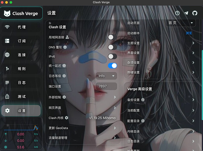Open 外部控制 gear settings
Image resolution: width=203 pixels, height=151 pixels.
(x=64, y=97)
